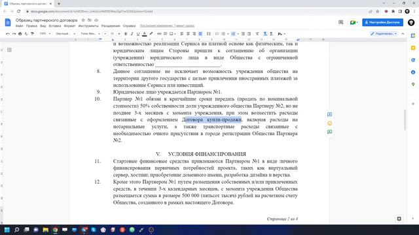This screenshot has width=419, height=235.
Task: Decrease font size with minus button
Action: coord(105,34)
